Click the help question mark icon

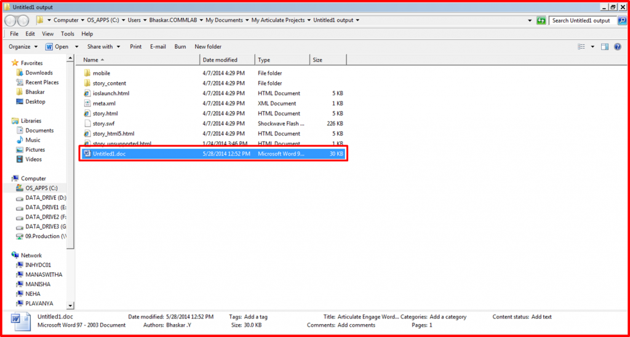[x=618, y=47]
